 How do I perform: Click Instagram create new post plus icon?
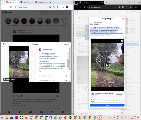(x=41, y=112)
